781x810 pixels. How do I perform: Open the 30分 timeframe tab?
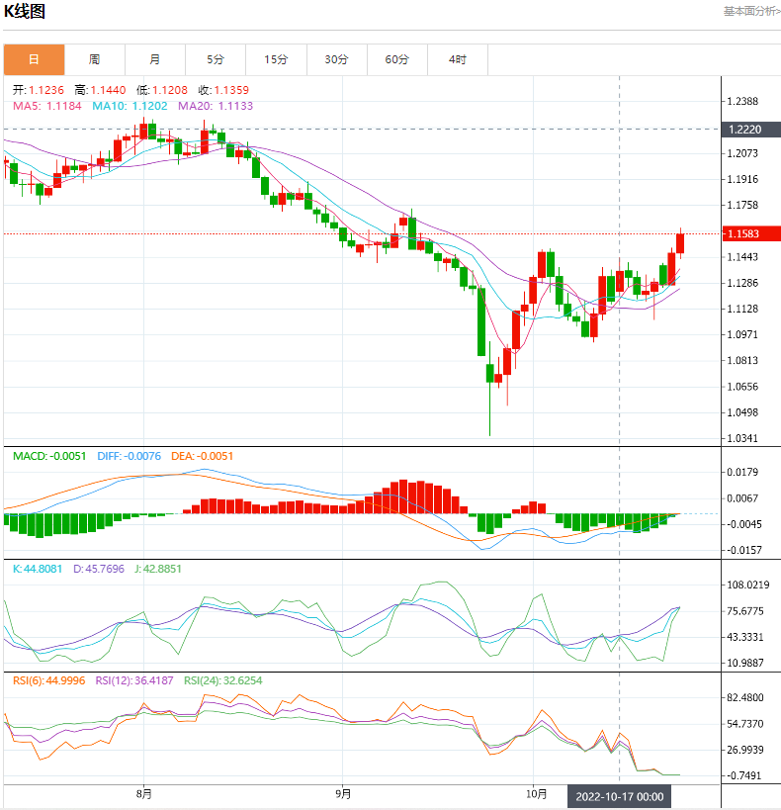(x=337, y=60)
